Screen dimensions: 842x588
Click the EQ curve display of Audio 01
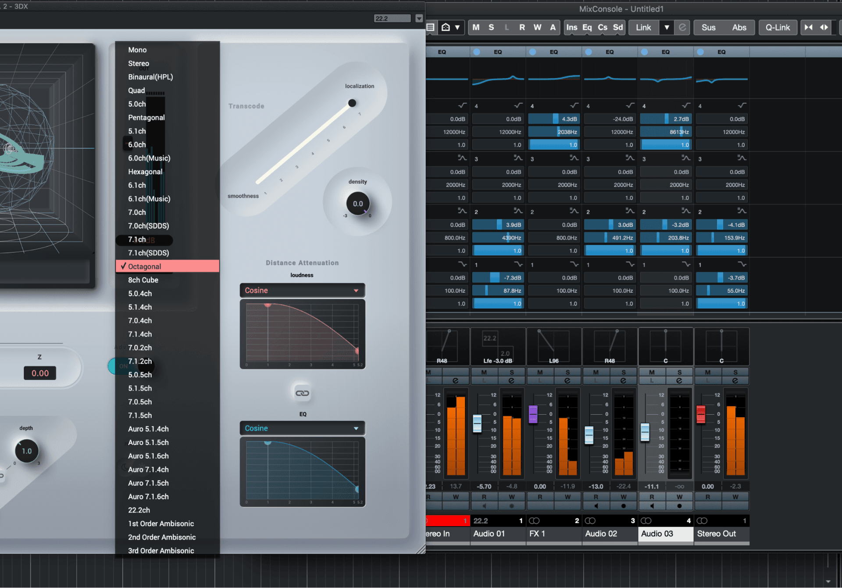(498, 78)
